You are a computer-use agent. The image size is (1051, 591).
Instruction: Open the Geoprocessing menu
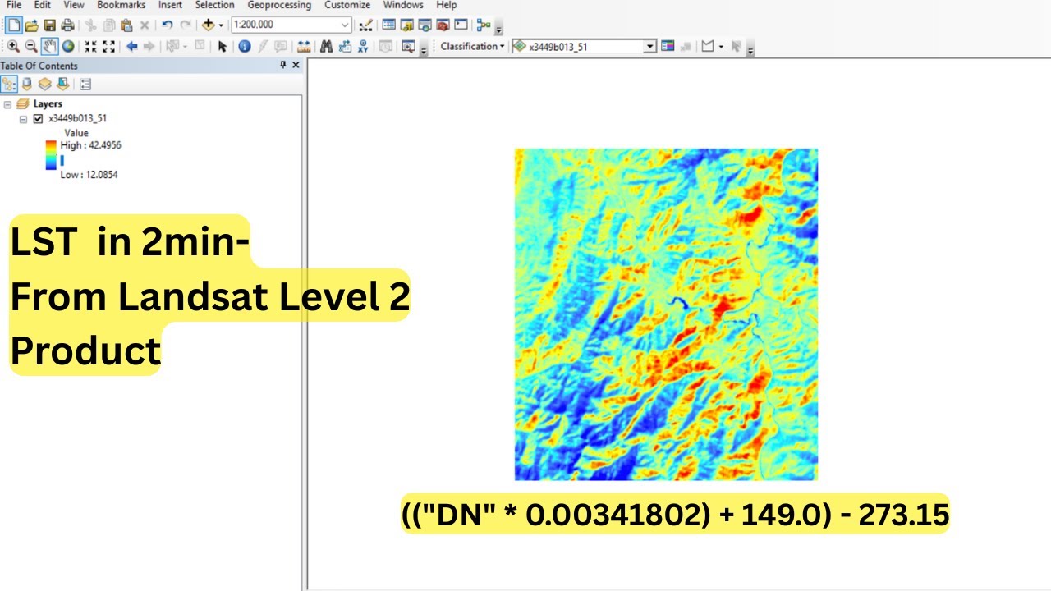pyautogui.click(x=279, y=5)
